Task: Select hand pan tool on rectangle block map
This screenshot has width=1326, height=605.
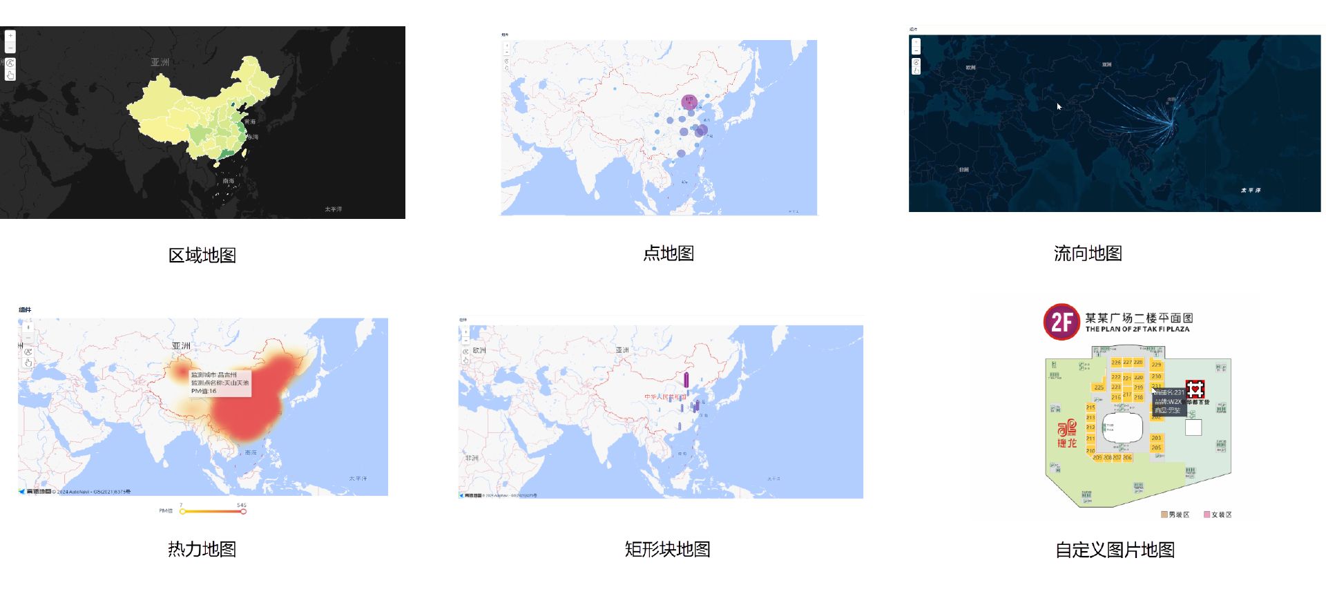Action: [465, 361]
